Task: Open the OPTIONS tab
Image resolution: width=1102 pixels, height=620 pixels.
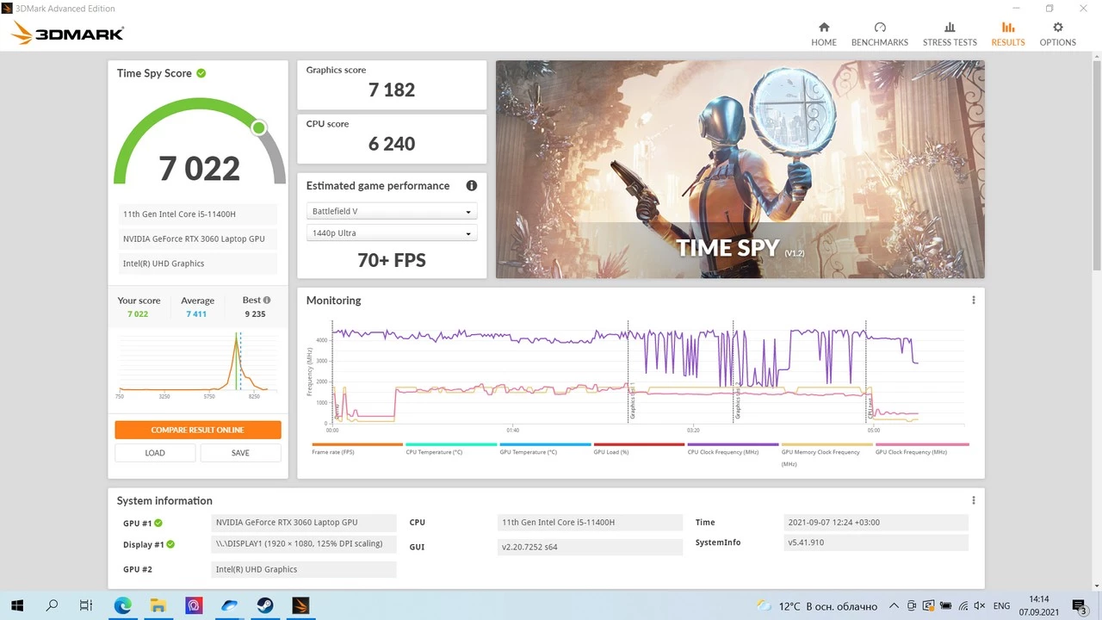Action: pyautogui.click(x=1057, y=34)
